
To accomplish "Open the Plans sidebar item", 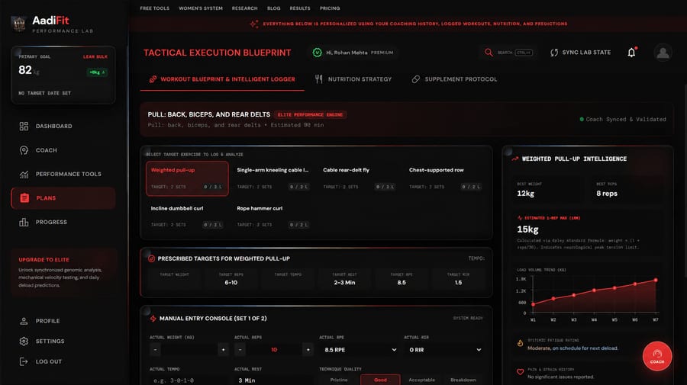I will point(63,198).
